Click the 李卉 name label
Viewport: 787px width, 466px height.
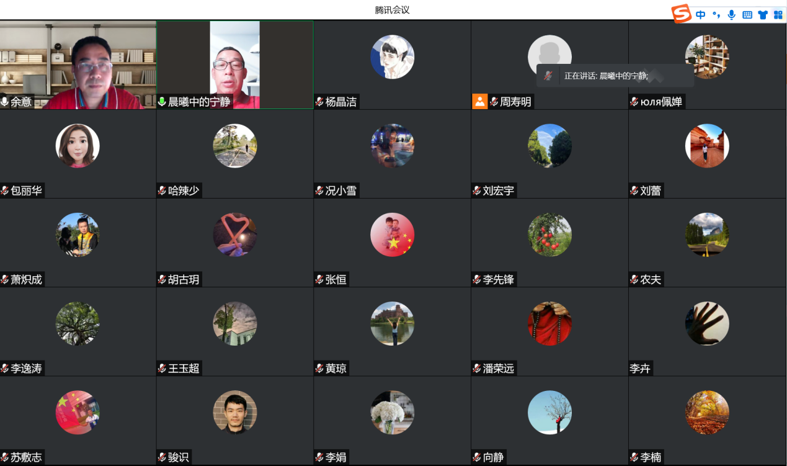[x=640, y=369]
